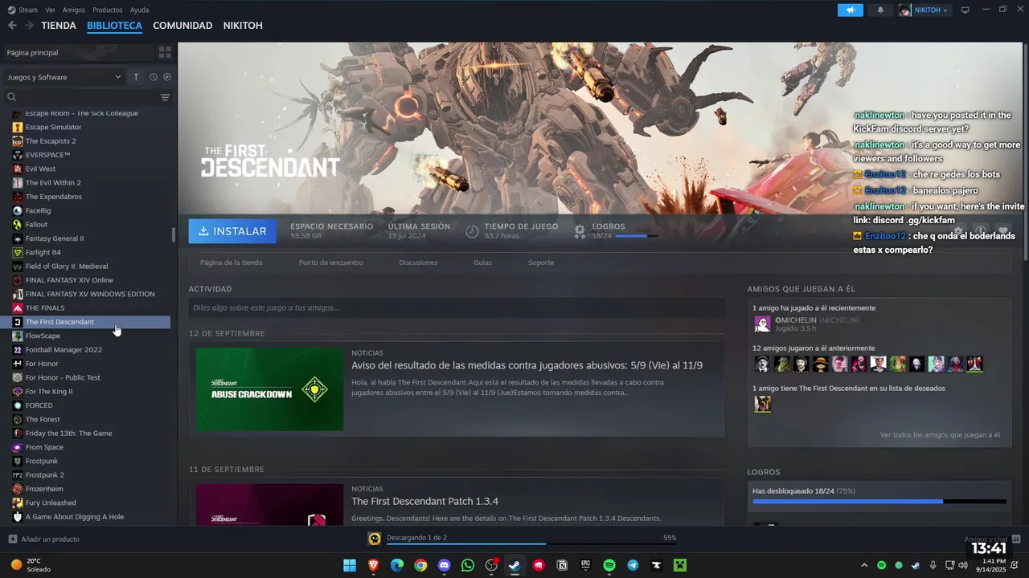Open the Productos menu

pyautogui.click(x=108, y=10)
